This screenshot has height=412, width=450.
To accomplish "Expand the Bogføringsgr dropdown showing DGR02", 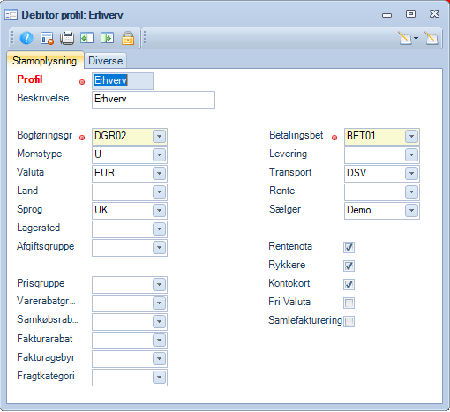I will click(159, 136).
